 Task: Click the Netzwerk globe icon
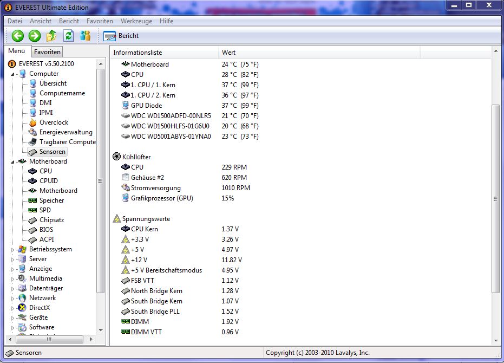pos(22,298)
